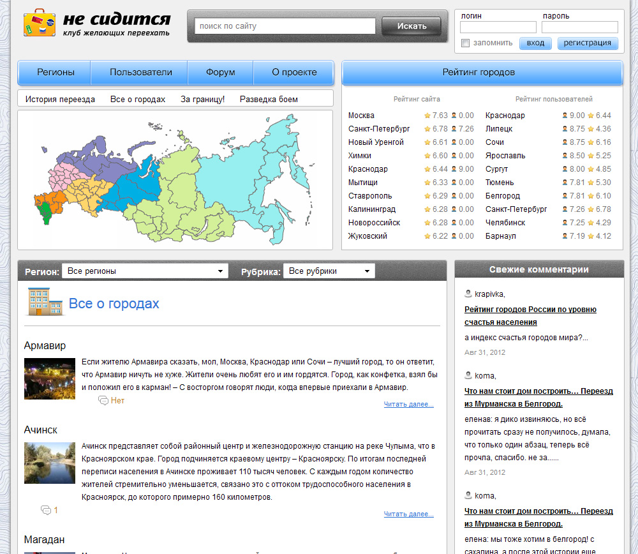Screen dimensions: 638x554
Task: Click the comment bubble icon under Ачинск
Action: pyautogui.click(x=45, y=510)
